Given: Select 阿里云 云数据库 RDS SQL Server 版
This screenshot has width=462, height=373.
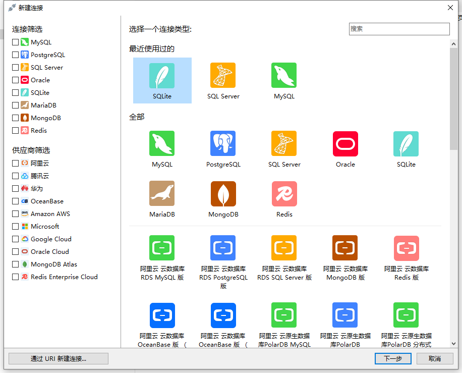Looking at the screenshot, I should pyautogui.click(x=284, y=258).
